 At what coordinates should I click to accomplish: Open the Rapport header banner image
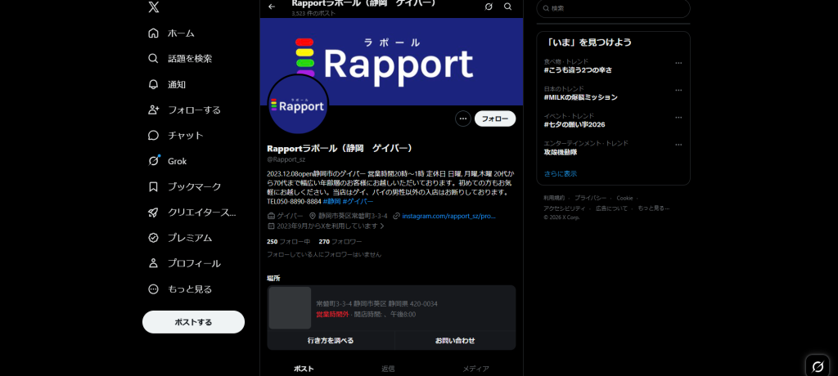[391, 61]
